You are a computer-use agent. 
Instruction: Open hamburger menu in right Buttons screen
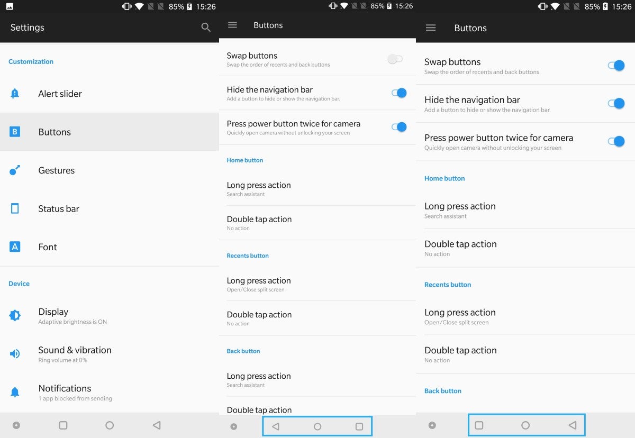(x=431, y=28)
